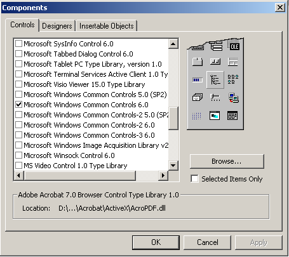Select row Microsoft Windows Image Acquisition Library

point(91,145)
